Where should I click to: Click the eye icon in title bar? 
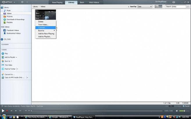[174, 2]
